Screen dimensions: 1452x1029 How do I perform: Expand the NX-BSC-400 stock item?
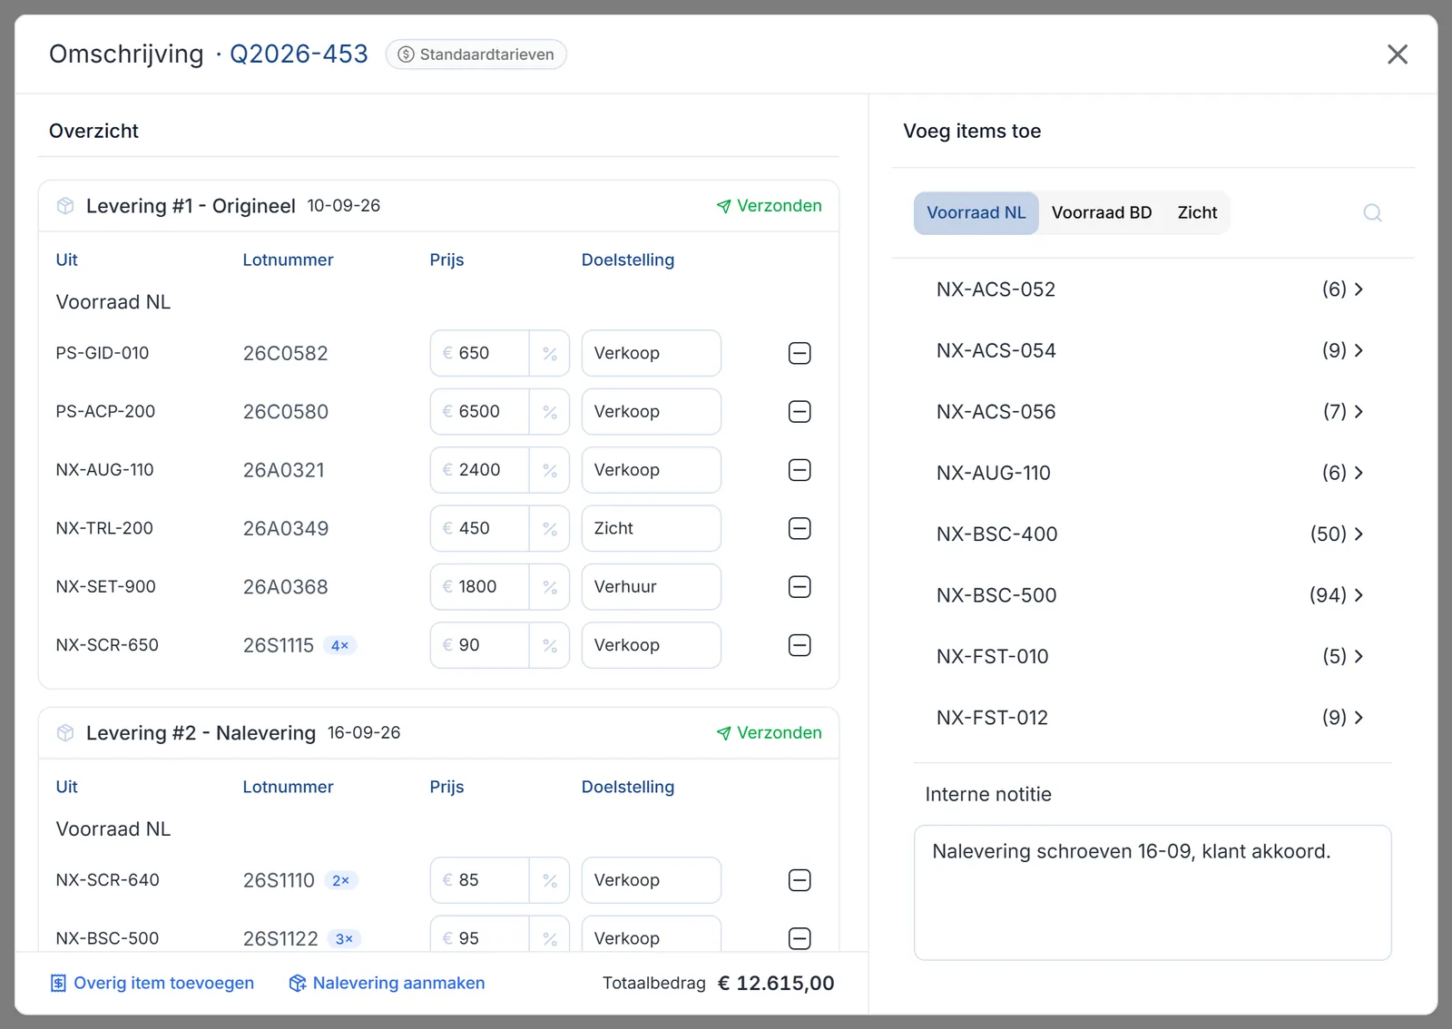(1151, 534)
